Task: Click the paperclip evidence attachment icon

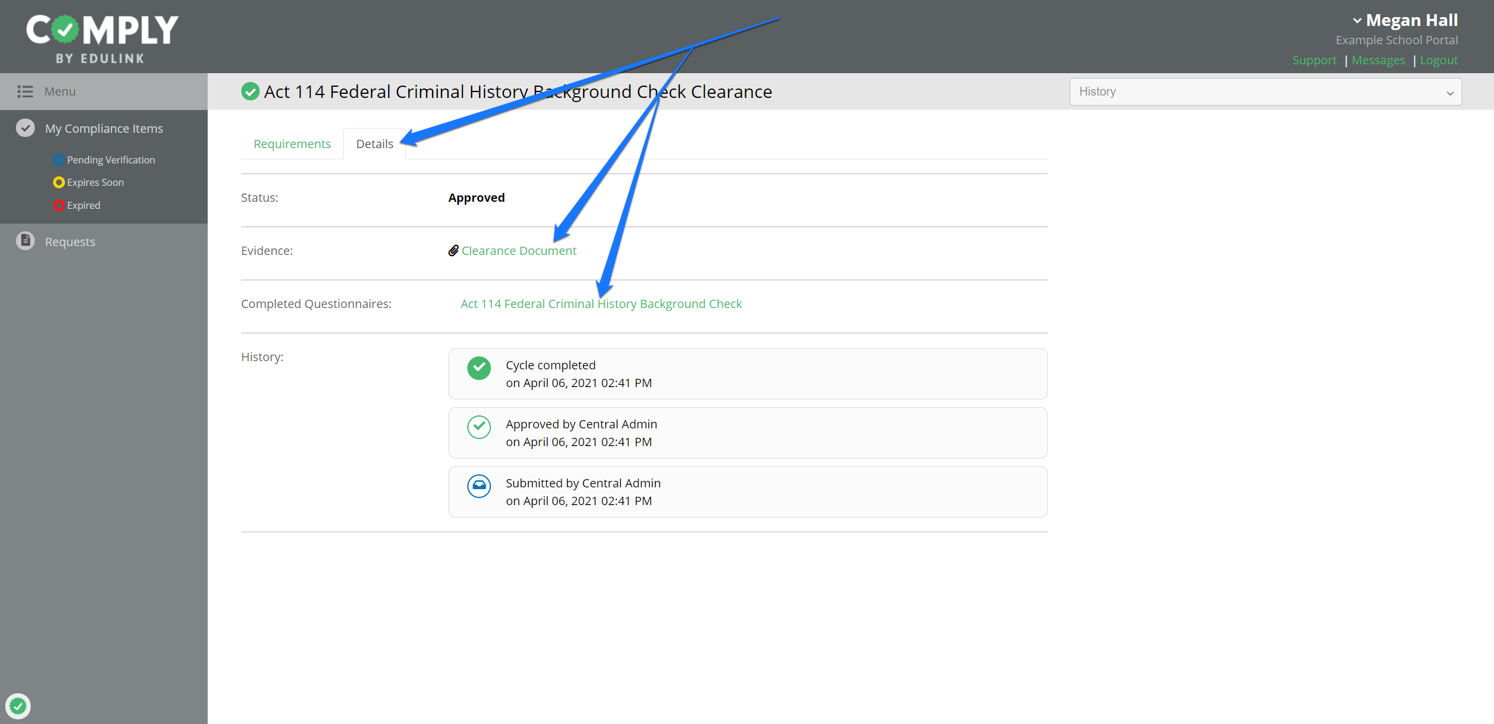Action: [453, 251]
